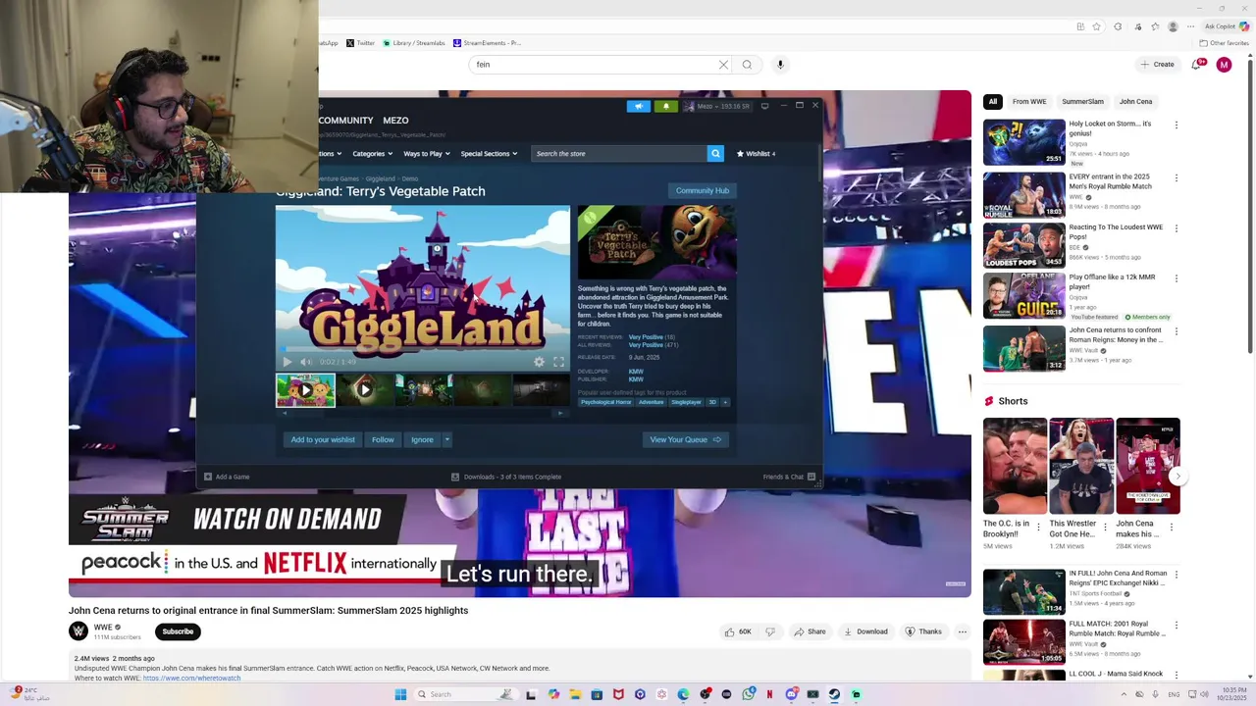Select second trailer thumbnail in Steam
This screenshot has width=1256, height=706.
coord(364,389)
